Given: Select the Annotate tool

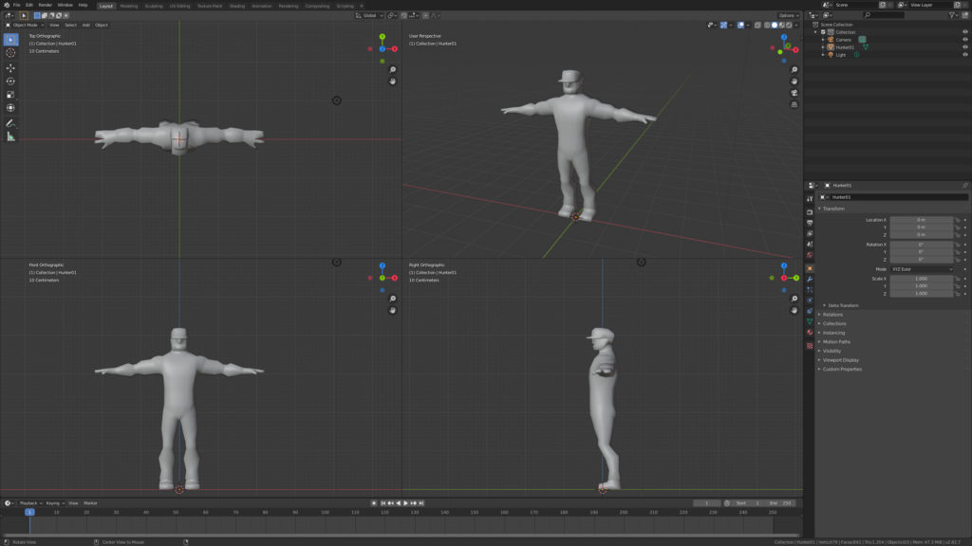Looking at the screenshot, I should (x=10, y=123).
